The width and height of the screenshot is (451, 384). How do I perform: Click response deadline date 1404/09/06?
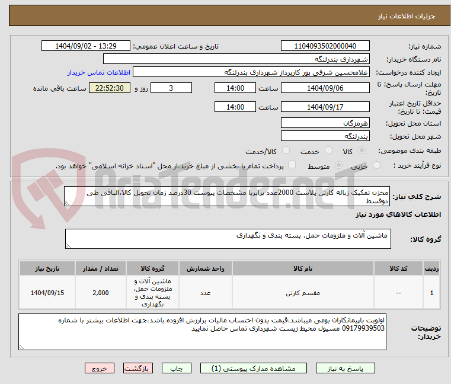pos(325,88)
